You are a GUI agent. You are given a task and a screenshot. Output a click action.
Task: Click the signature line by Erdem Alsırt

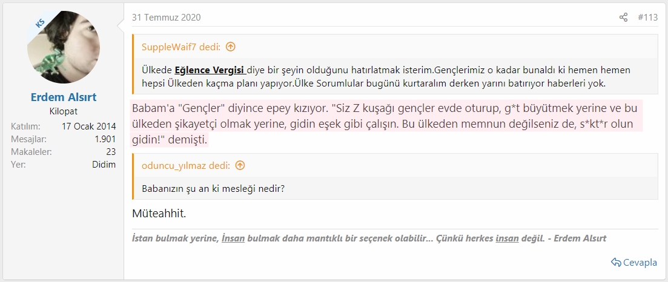(369, 238)
